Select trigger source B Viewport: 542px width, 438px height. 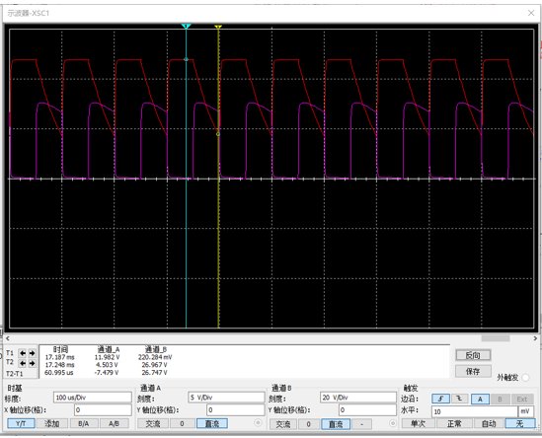500,399
